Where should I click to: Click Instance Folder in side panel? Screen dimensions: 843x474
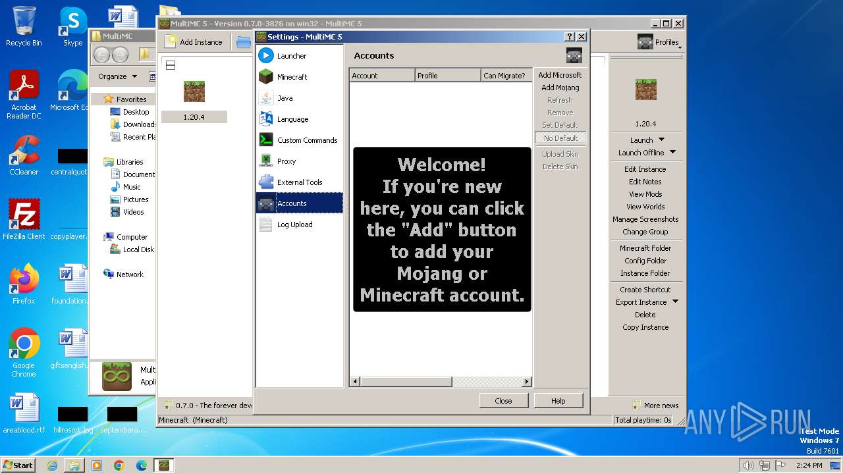coord(645,273)
